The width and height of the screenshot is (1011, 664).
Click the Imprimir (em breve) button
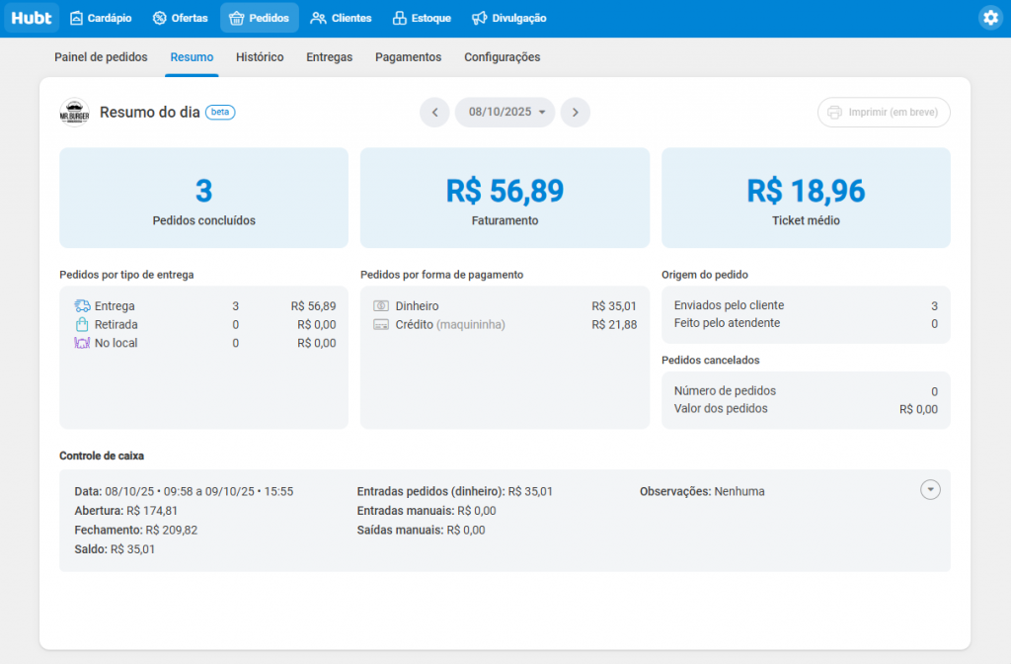pyautogui.click(x=883, y=112)
